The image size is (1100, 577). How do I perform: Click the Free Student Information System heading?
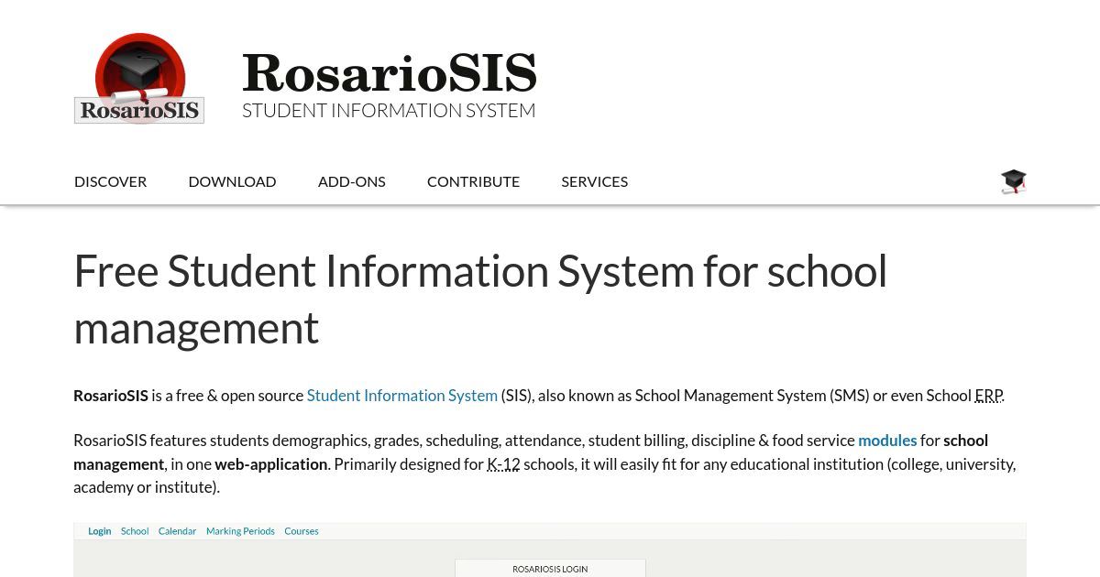(480, 299)
